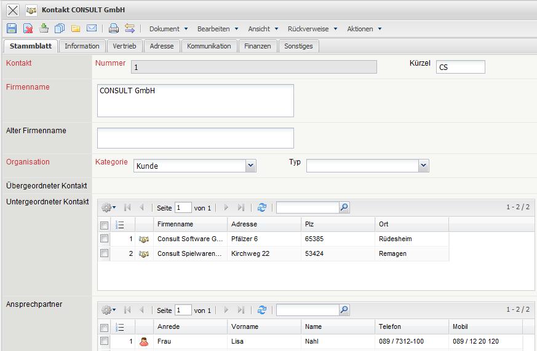
Task: Select checkbox for contact Lisa Nahl
Action: (x=104, y=341)
